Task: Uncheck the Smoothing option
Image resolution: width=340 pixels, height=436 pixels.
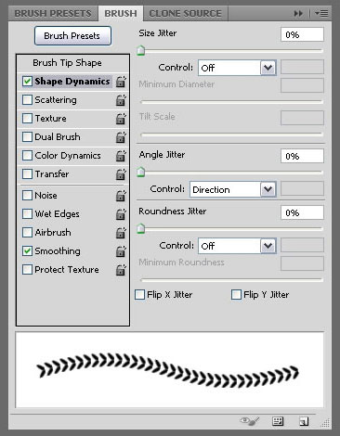Action: [27, 250]
